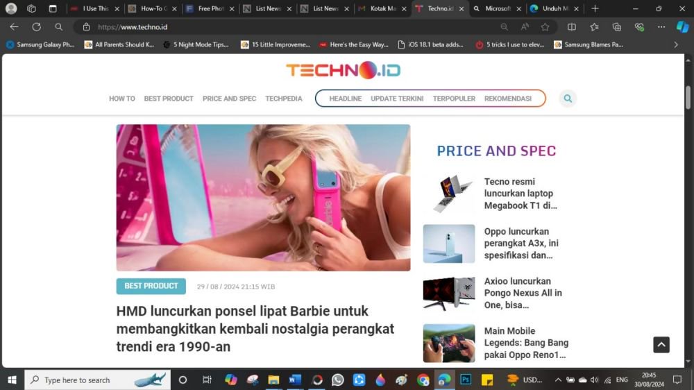Viewport: 694px width, 390px height.
Task: Click the Oppo A3x thumbnail image
Action: point(449,244)
